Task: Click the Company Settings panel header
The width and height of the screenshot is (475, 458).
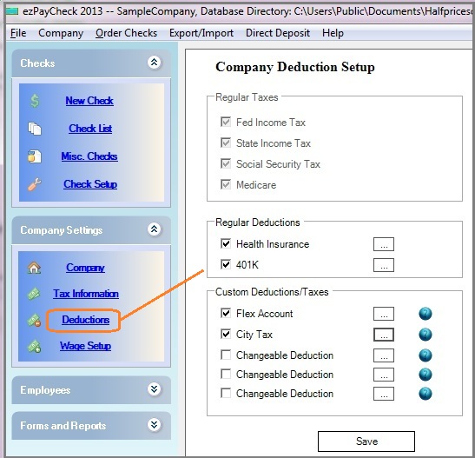Action: point(91,230)
